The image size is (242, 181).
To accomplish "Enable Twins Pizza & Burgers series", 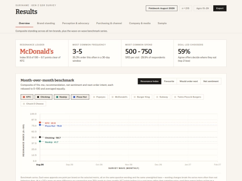I will [188, 97].
